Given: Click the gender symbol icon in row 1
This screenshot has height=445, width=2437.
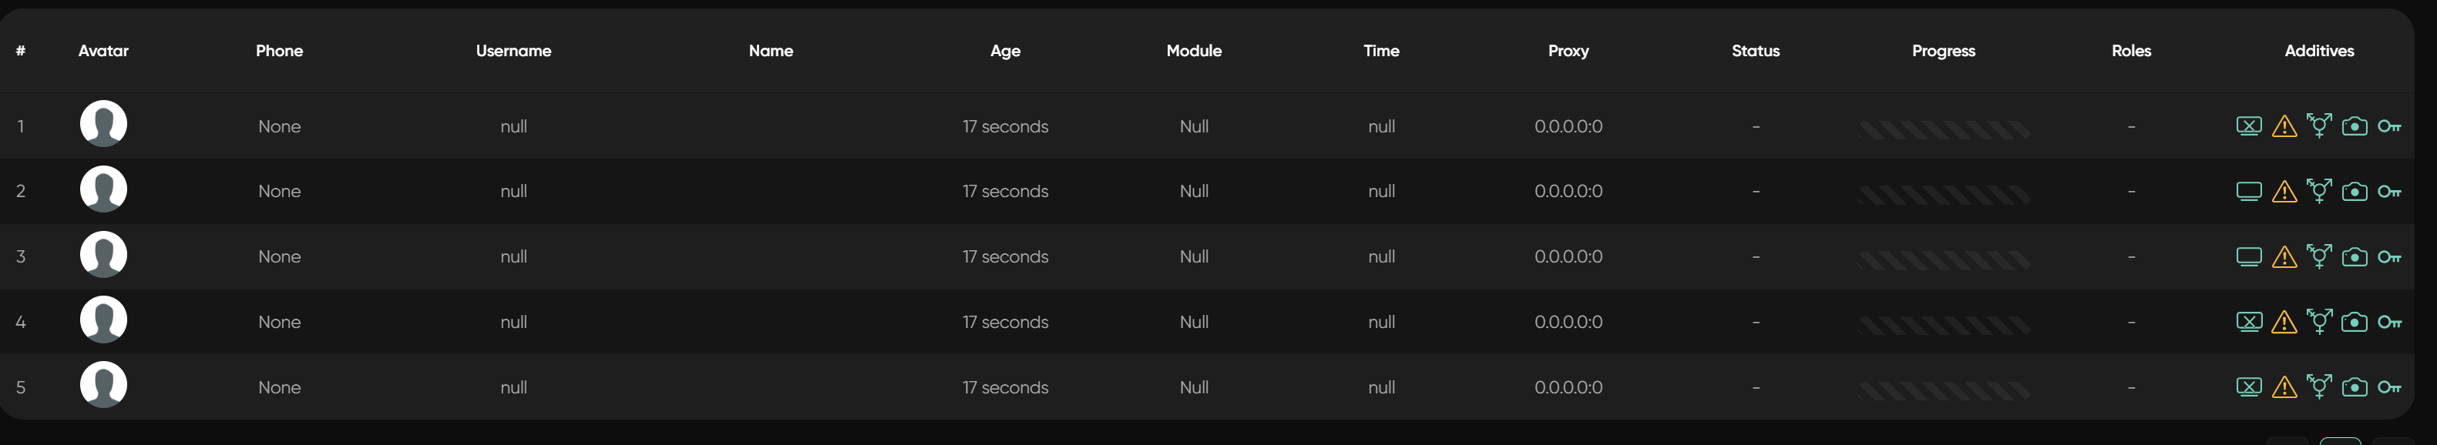Looking at the screenshot, I should coord(2319,125).
